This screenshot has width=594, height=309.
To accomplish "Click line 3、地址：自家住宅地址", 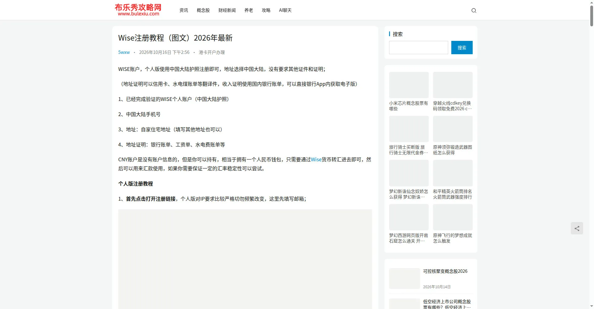I will 171,129.
